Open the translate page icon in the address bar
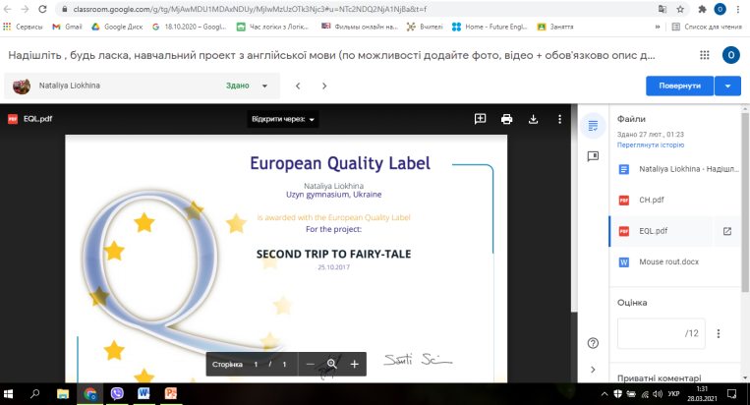This screenshot has width=750, height=405. (x=662, y=9)
